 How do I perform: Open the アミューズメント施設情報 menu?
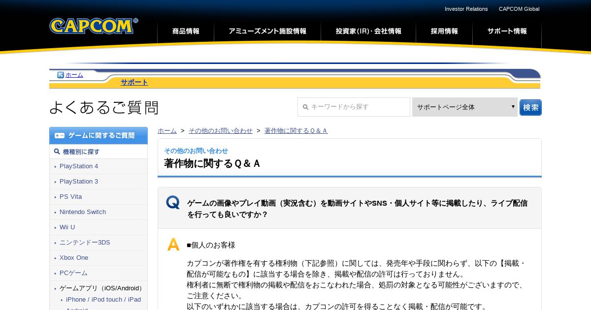pyautogui.click(x=267, y=31)
